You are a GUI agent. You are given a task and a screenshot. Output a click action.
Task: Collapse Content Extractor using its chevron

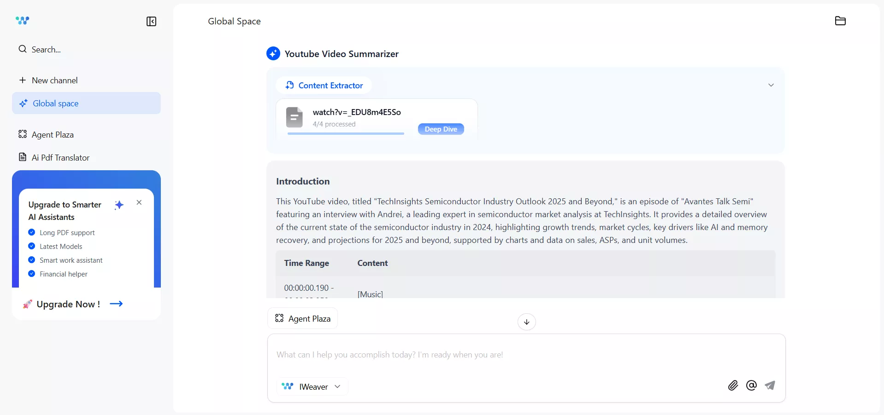pos(771,85)
